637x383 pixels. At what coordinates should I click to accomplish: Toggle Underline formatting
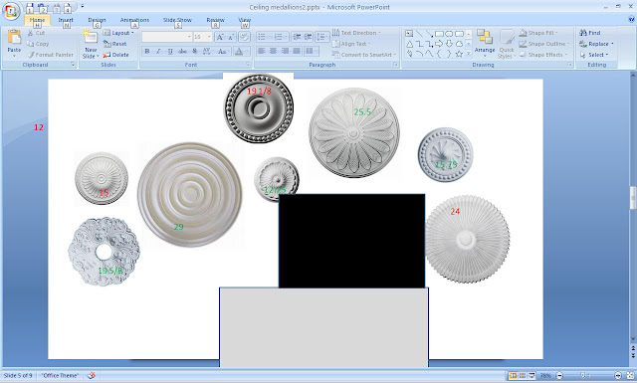tap(170, 51)
